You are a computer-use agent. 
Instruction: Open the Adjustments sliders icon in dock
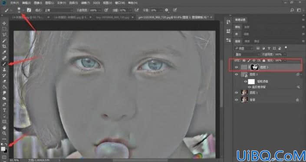point(229,41)
